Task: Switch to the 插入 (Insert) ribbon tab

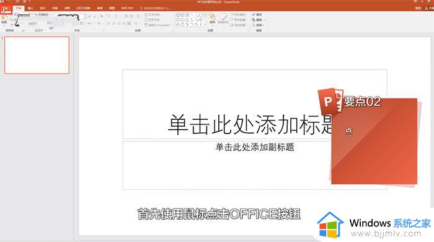Action: [x=30, y=8]
